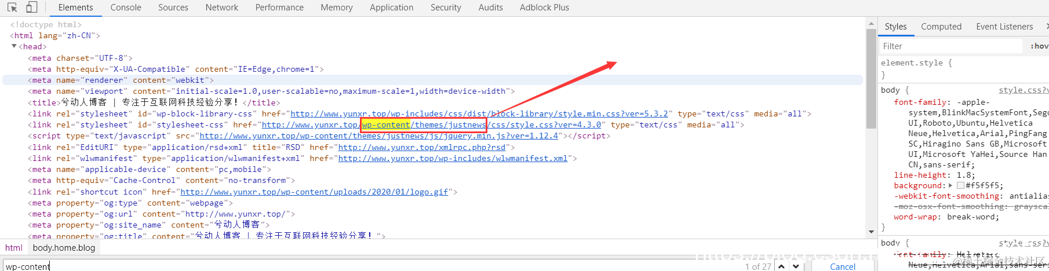Activate the inspect element picker icon
Screen dimensions: 1049x271
[x=12, y=8]
